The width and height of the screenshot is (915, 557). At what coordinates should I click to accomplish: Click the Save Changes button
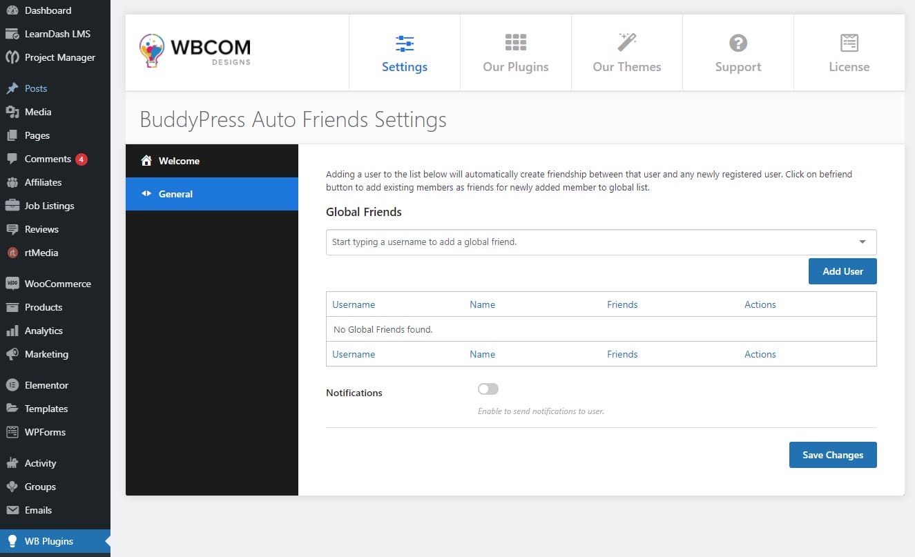point(833,455)
